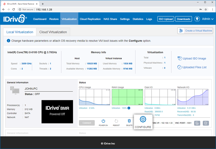The image size is (216, 149).
Task: Click the Memory 512 MB value
Action: [x=29, y=109]
